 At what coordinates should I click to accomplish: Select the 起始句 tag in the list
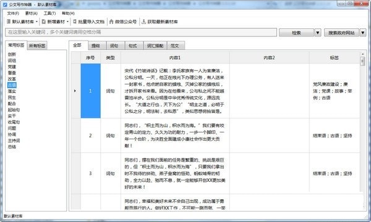tap(14, 110)
